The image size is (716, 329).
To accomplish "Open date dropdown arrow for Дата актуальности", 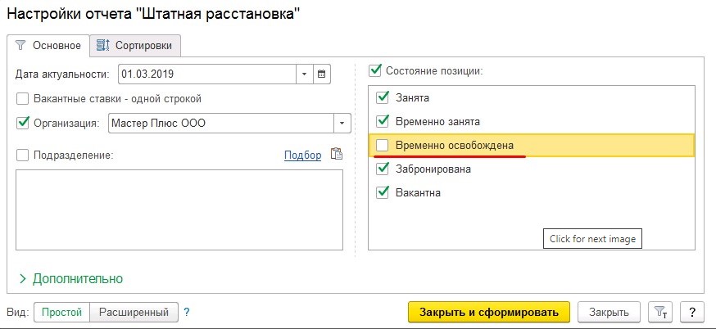I will pos(304,74).
